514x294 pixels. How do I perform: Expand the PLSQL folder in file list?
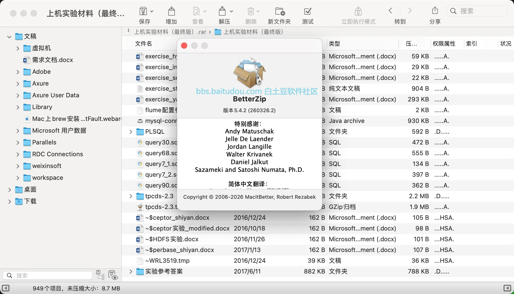pyautogui.click(x=131, y=132)
